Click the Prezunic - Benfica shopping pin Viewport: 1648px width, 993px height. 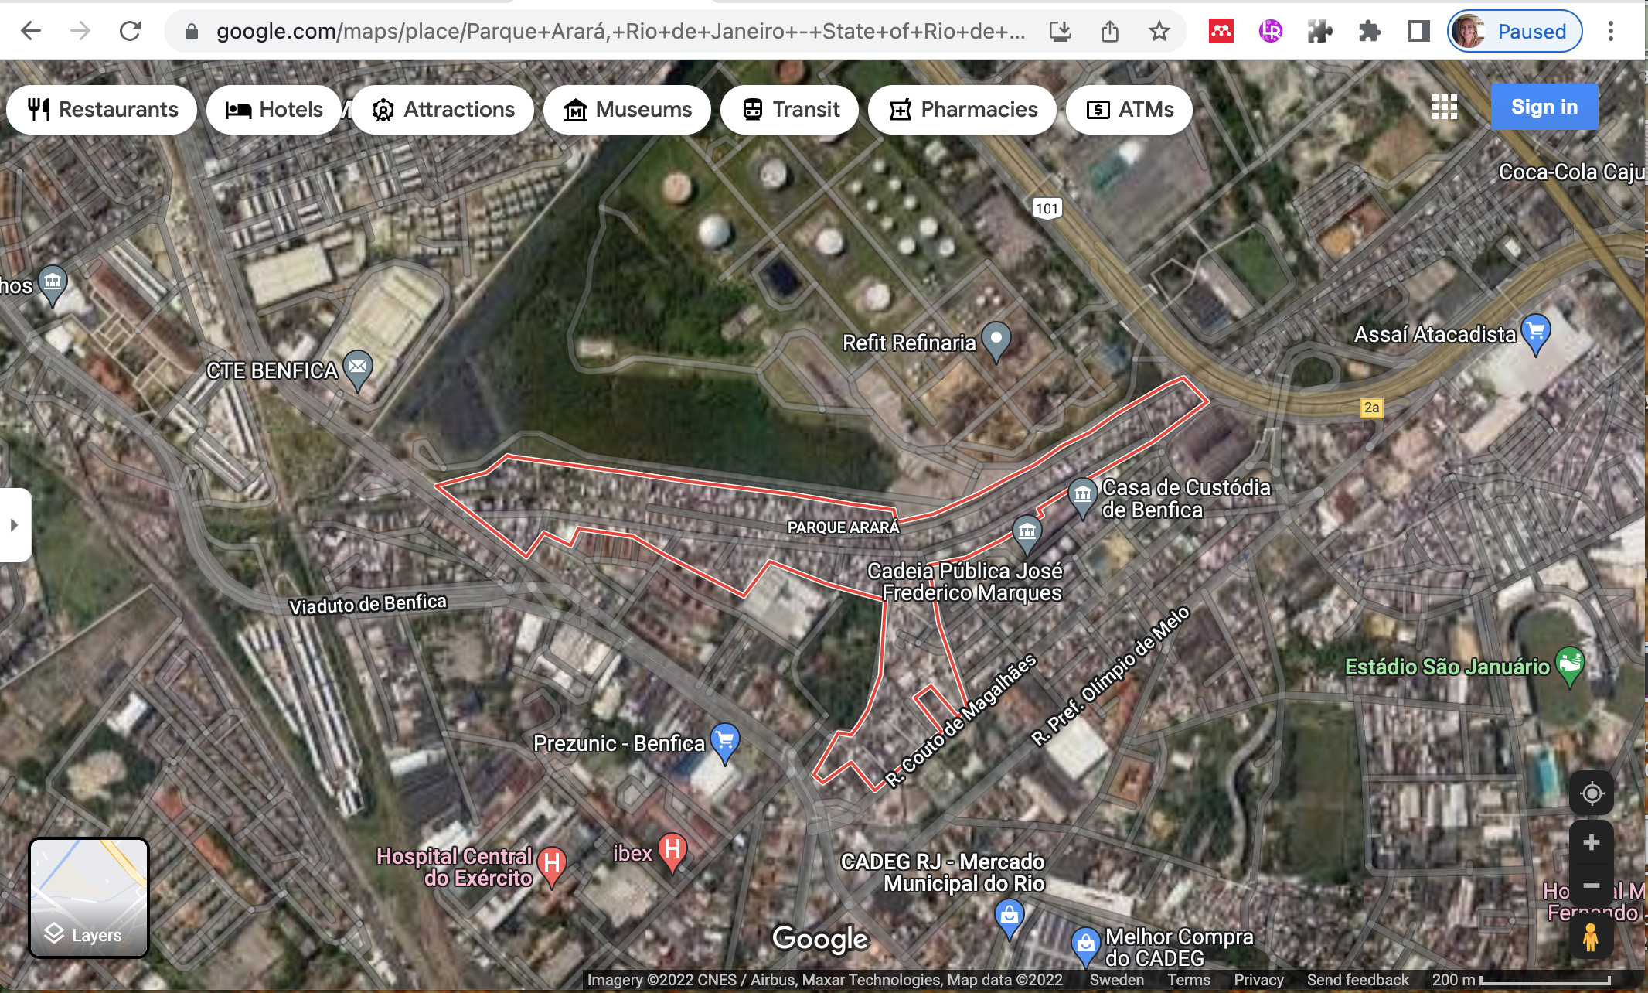pos(725,741)
